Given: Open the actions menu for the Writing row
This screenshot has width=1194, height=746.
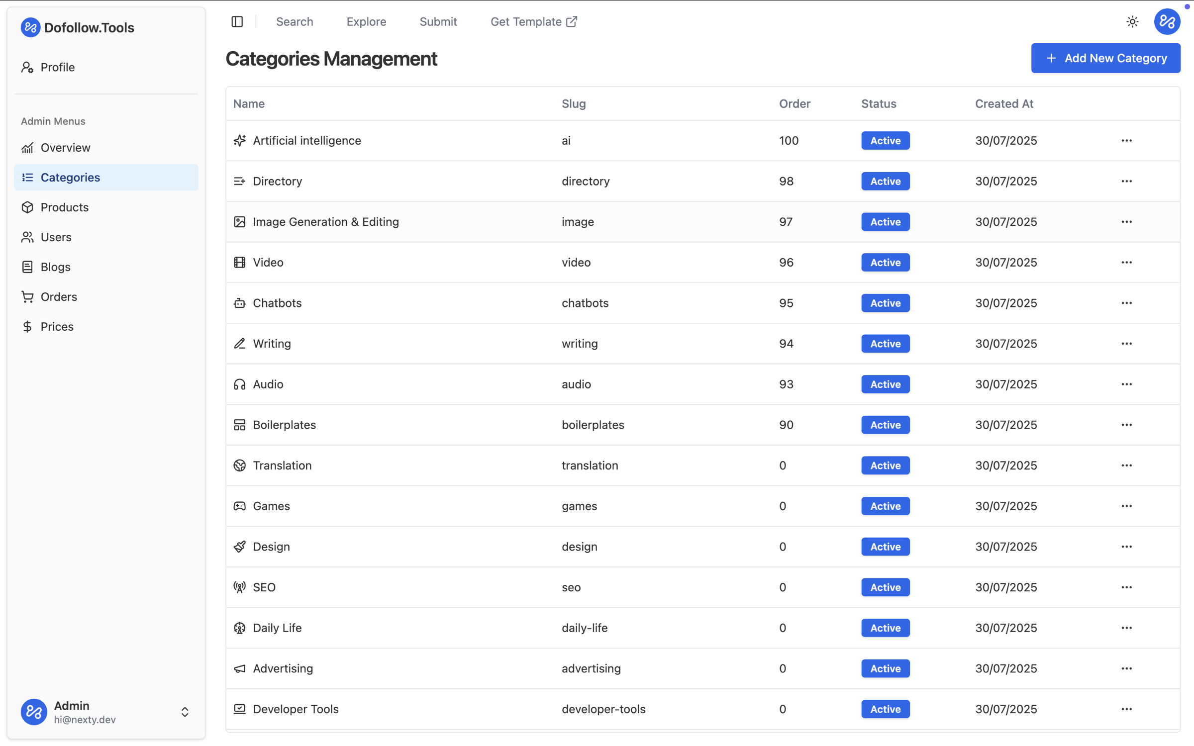Looking at the screenshot, I should [1126, 344].
